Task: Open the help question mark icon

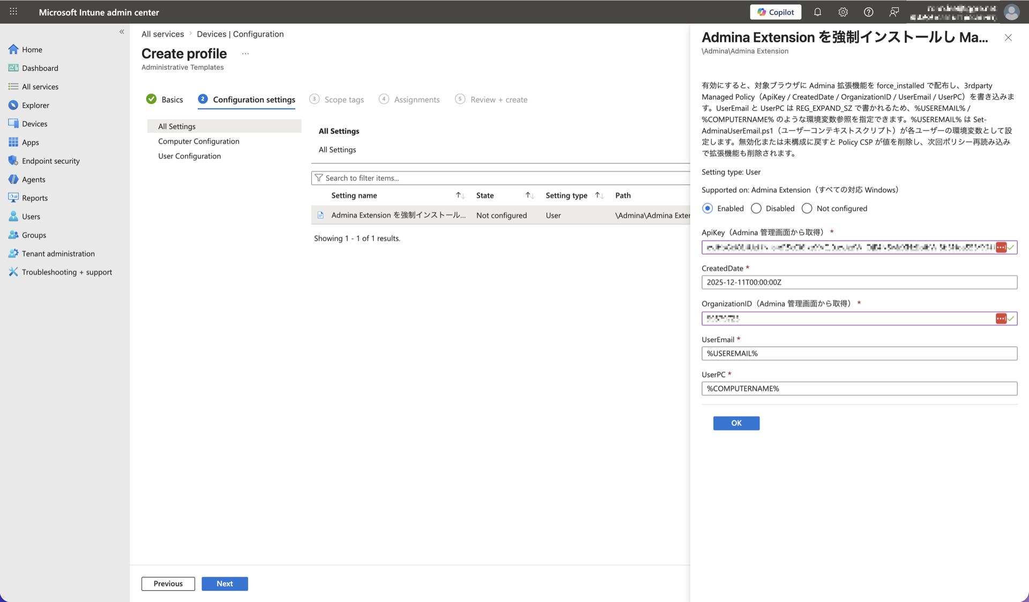Action: point(868,12)
